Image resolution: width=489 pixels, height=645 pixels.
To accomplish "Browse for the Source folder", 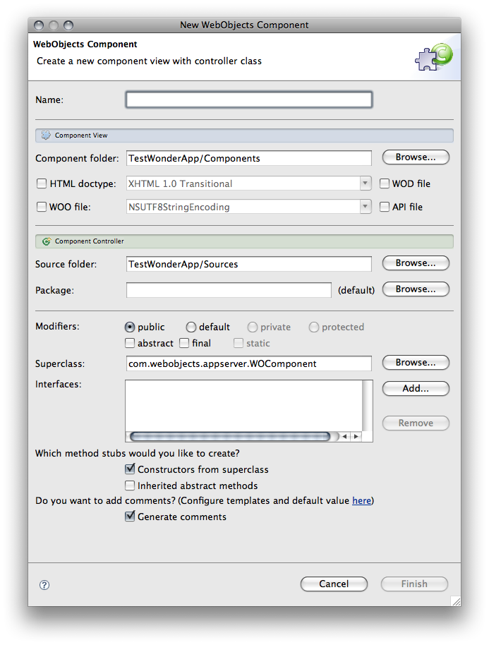I will click(416, 263).
